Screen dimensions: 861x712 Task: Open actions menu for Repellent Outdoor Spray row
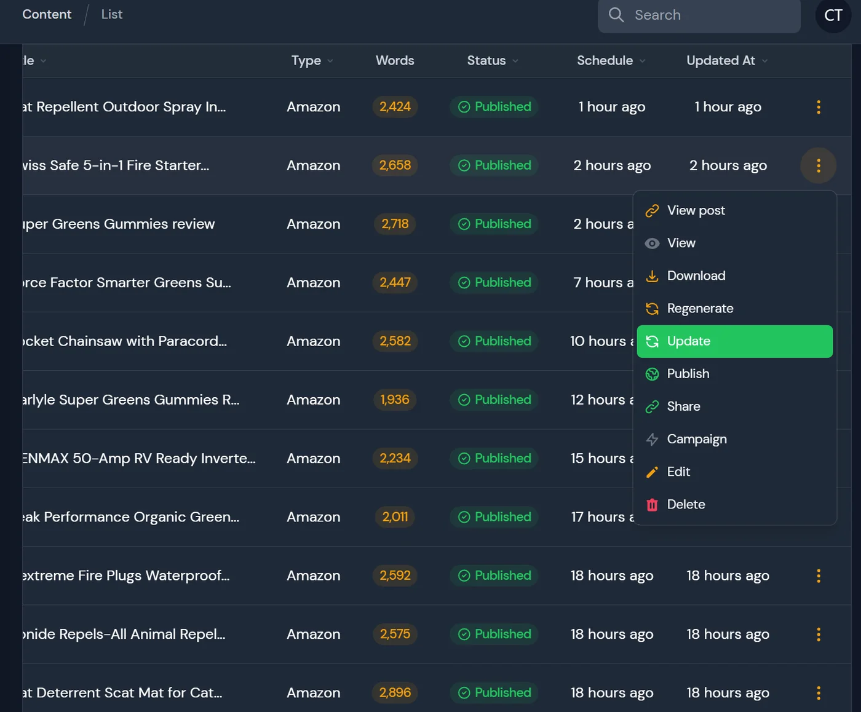pyautogui.click(x=818, y=107)
